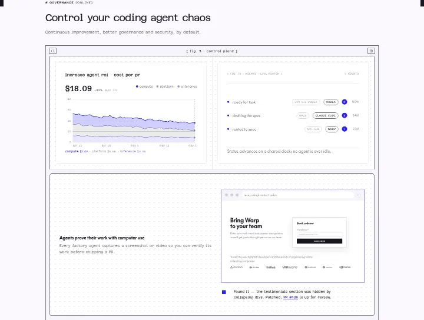
Task: Click the bracket icon left of fig. 5 header
Action: (x=53, y=51)
